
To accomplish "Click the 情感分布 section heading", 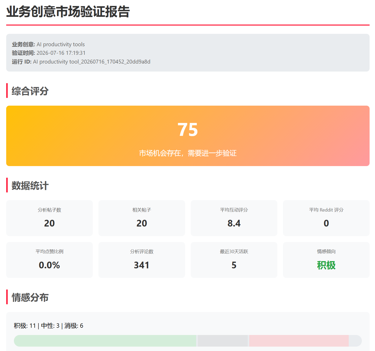I will 30,297.
